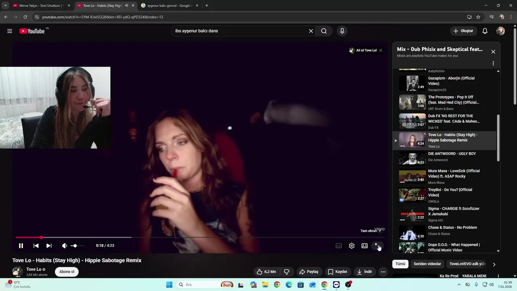Go to the YouTube home logo
The image size is (517, 291).
32,31
